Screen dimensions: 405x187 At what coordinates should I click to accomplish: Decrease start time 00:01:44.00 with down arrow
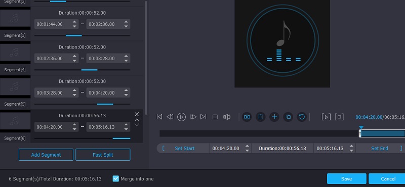coord(74,26)
